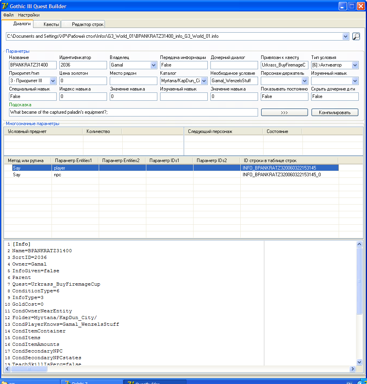Click the empty Дочерний диалог field
This screenshot has width=367, height=384.
[x=234, y=65]
